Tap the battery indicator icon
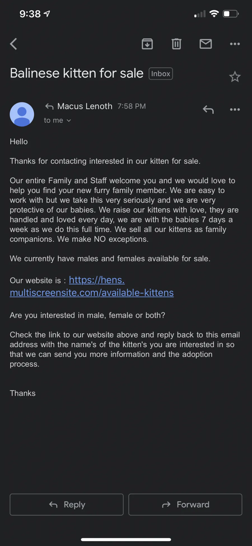 click(x=231, y=13)
